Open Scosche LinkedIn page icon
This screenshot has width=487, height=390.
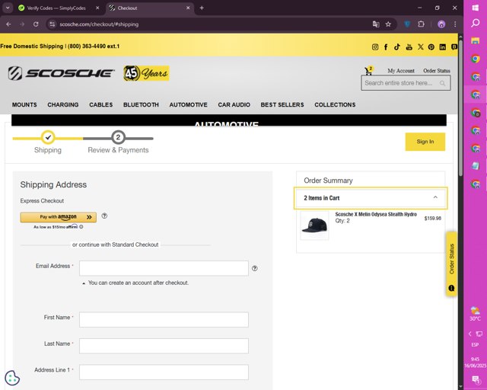[x=443, y=47]
